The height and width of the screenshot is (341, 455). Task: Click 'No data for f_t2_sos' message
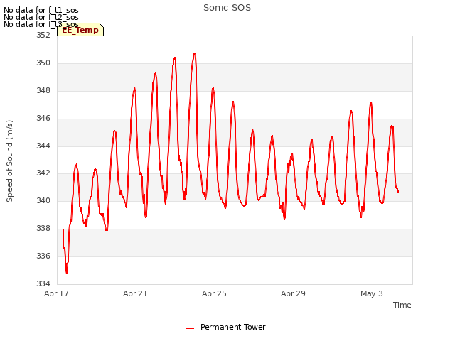point(41,17)
